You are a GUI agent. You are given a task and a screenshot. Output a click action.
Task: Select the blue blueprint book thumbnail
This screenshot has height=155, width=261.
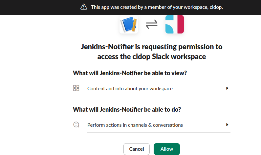click(x=129, y=24)
